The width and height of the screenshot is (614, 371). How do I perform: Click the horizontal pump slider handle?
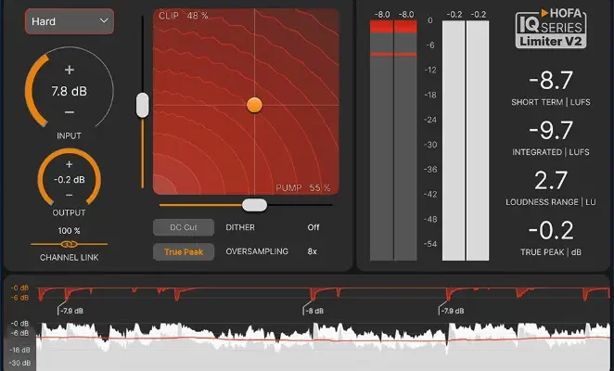pos(254,205)
